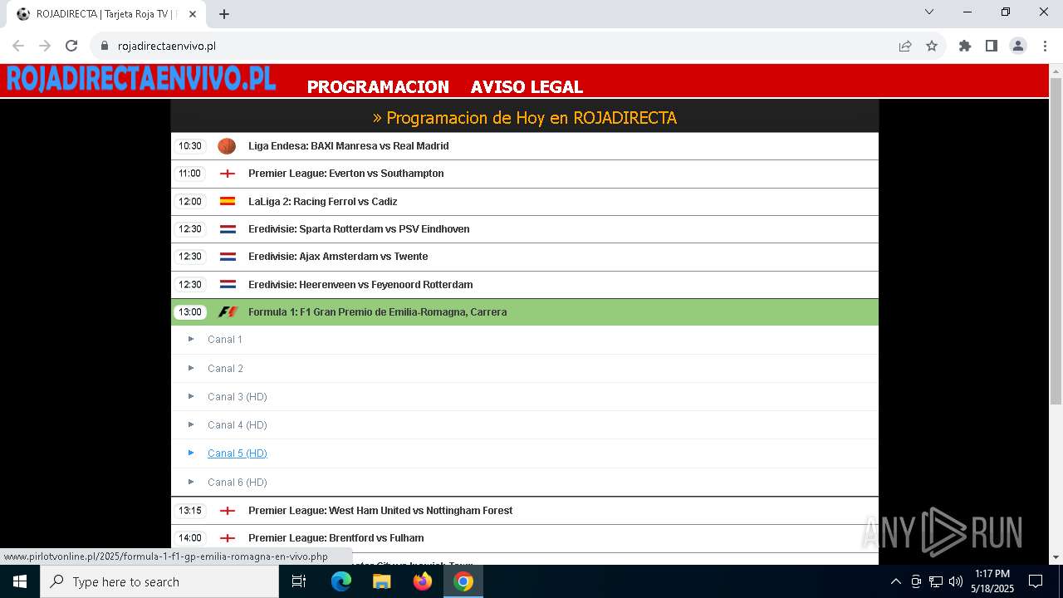Screen dimensions: 1063x598
Task: Open Chrome's three-dot menu
Action: tap(1044, 46)
